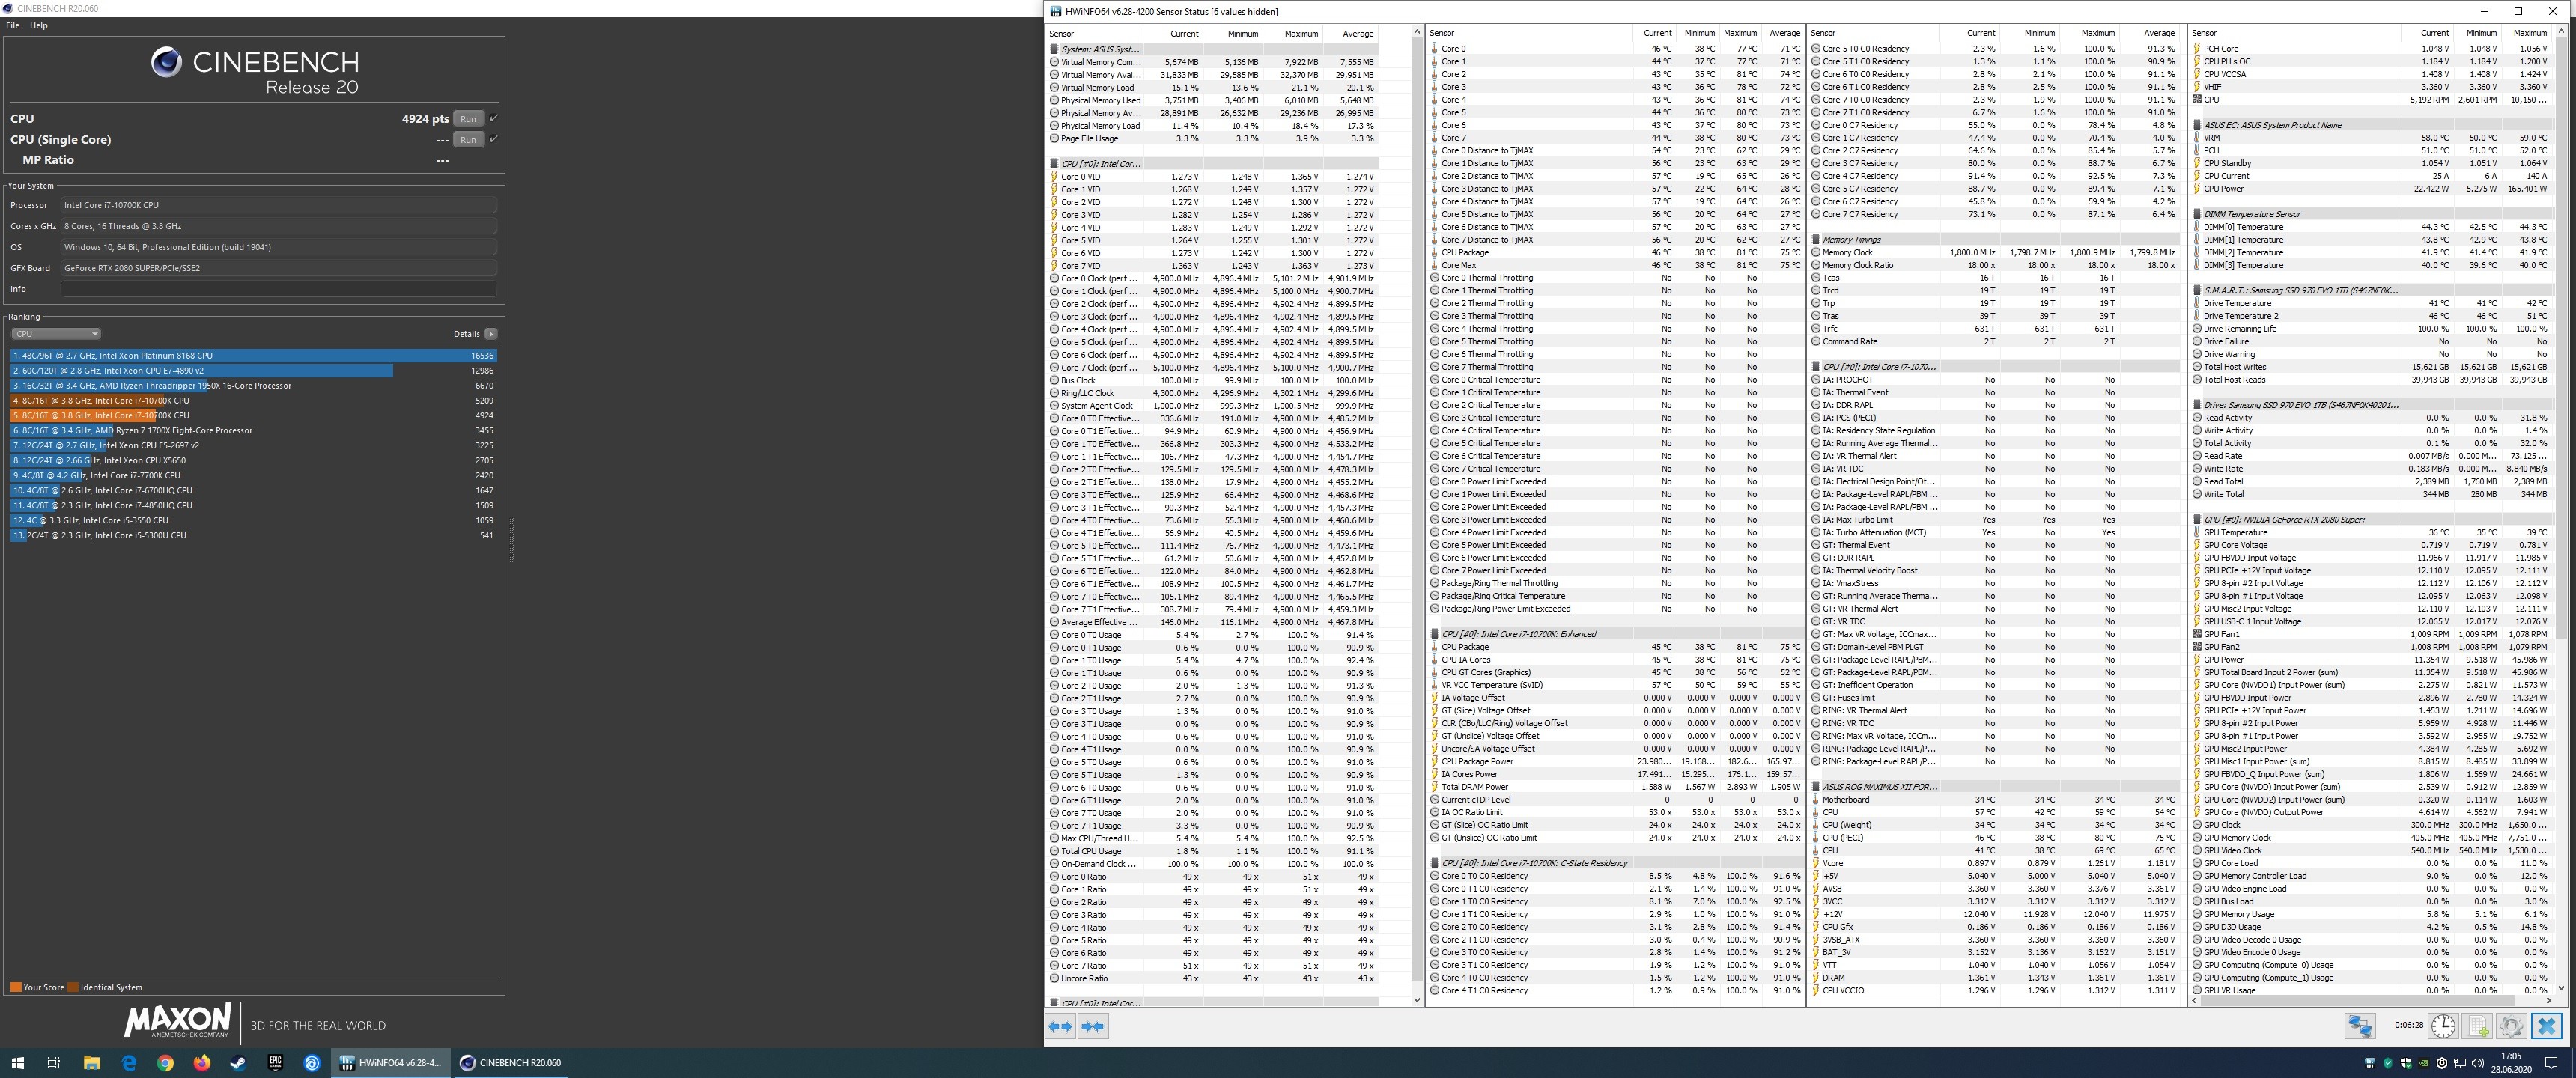Collapse HWiNFO sensor columns with the shrink arrows button
2576x1078 pixels.
[1093, 1026]
